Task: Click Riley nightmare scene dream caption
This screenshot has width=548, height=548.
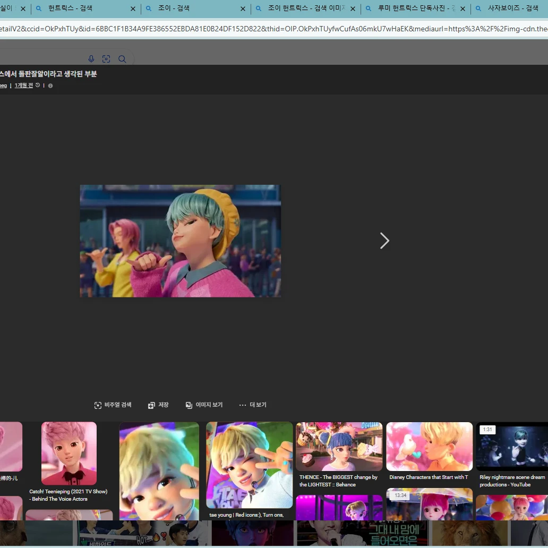Action: pos(512,481)
